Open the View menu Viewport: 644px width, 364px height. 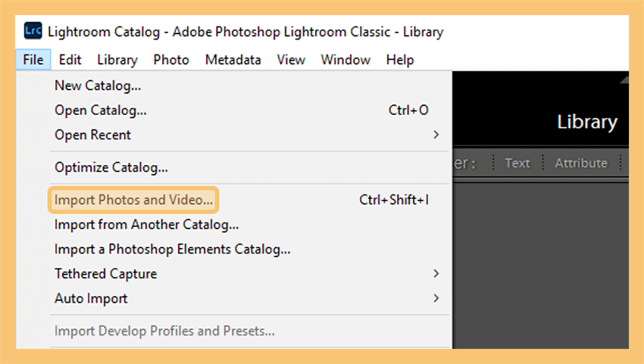[x=291, y=60]
